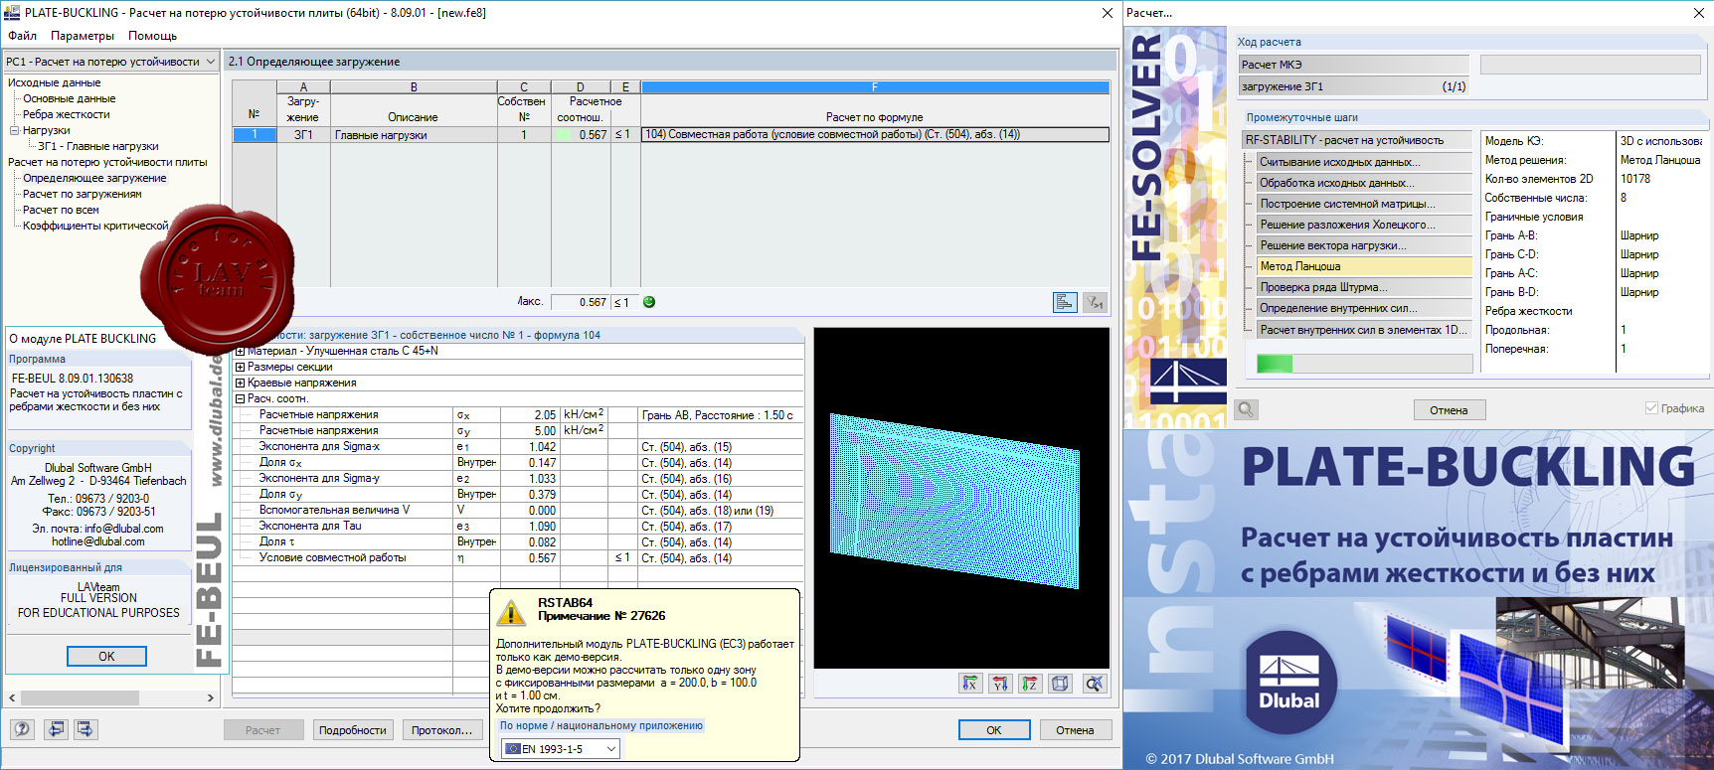Click the Метод Ланцоша step

[x=1362, y=266]
